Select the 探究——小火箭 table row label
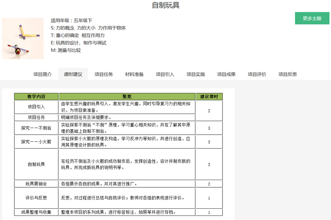 tap(36, 142)
